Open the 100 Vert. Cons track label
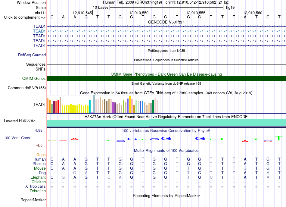The width and height of the screenshot is (286, 207). tap(17, 138)
